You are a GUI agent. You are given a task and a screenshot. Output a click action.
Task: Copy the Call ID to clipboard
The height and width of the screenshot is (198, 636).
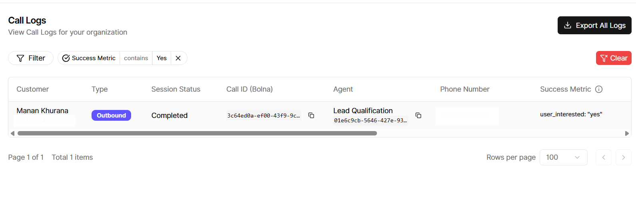(311, 116)
